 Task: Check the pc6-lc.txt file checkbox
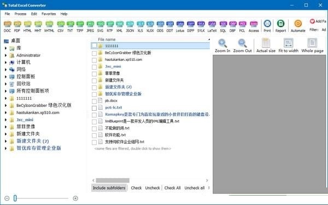click(x=94, y=108)
